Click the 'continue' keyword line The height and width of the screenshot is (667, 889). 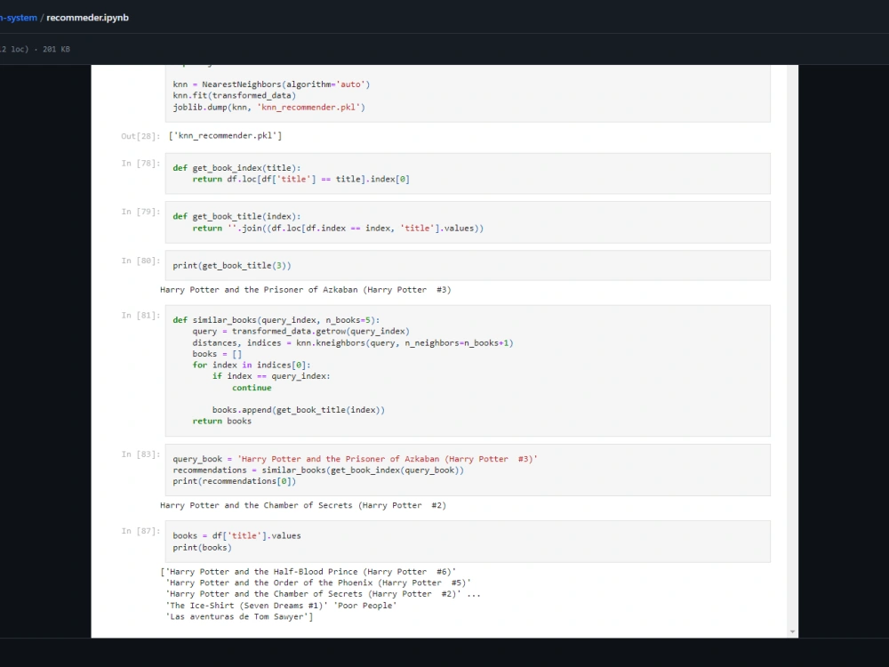pyautogui.click(x=252, y=388)
